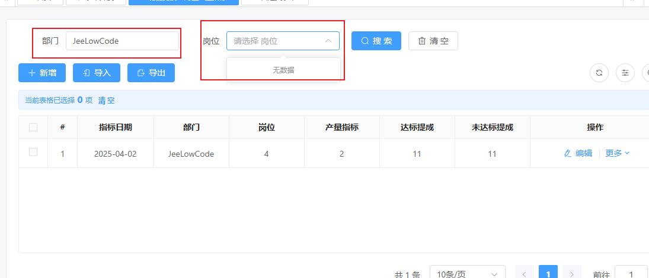Click 编辑 with the pencil icon in row 1
The image size is (649, 278).
(578, 153)
